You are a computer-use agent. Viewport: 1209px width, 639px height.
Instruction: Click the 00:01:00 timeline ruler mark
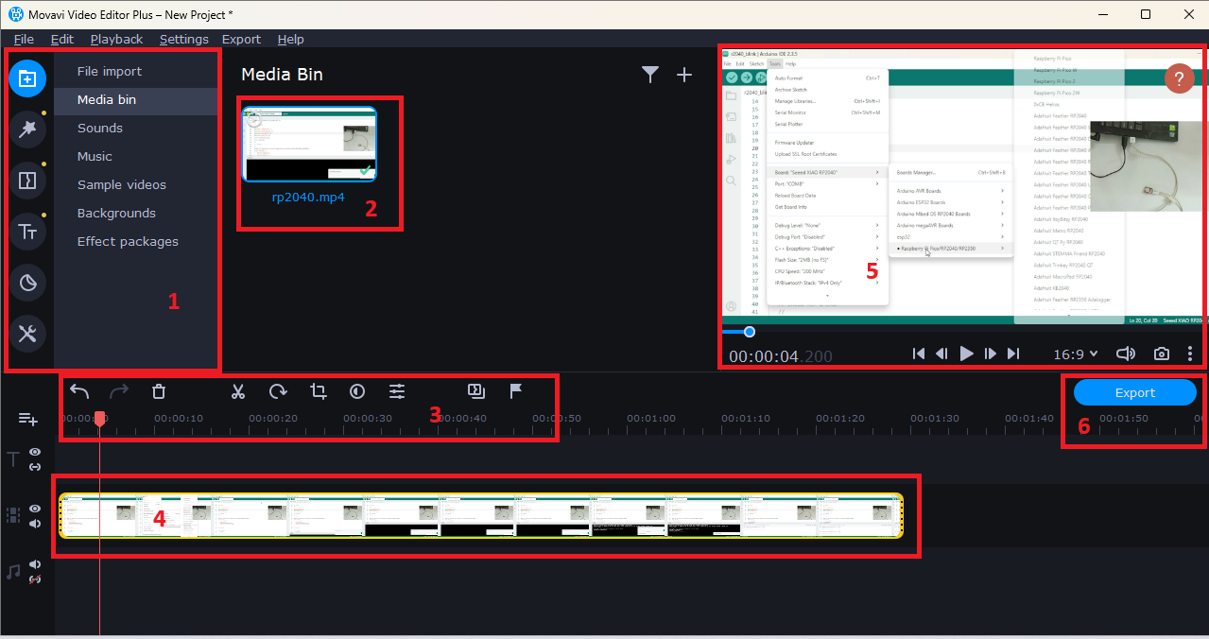click(x=651, y=418)
